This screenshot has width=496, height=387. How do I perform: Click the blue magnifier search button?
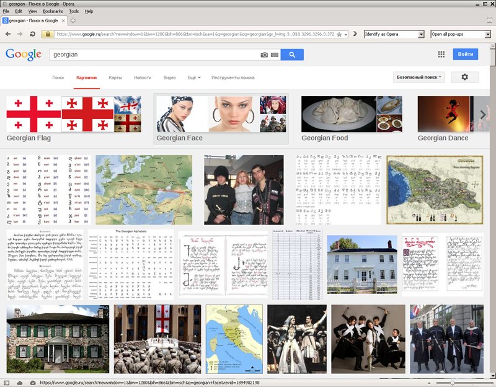291,55
